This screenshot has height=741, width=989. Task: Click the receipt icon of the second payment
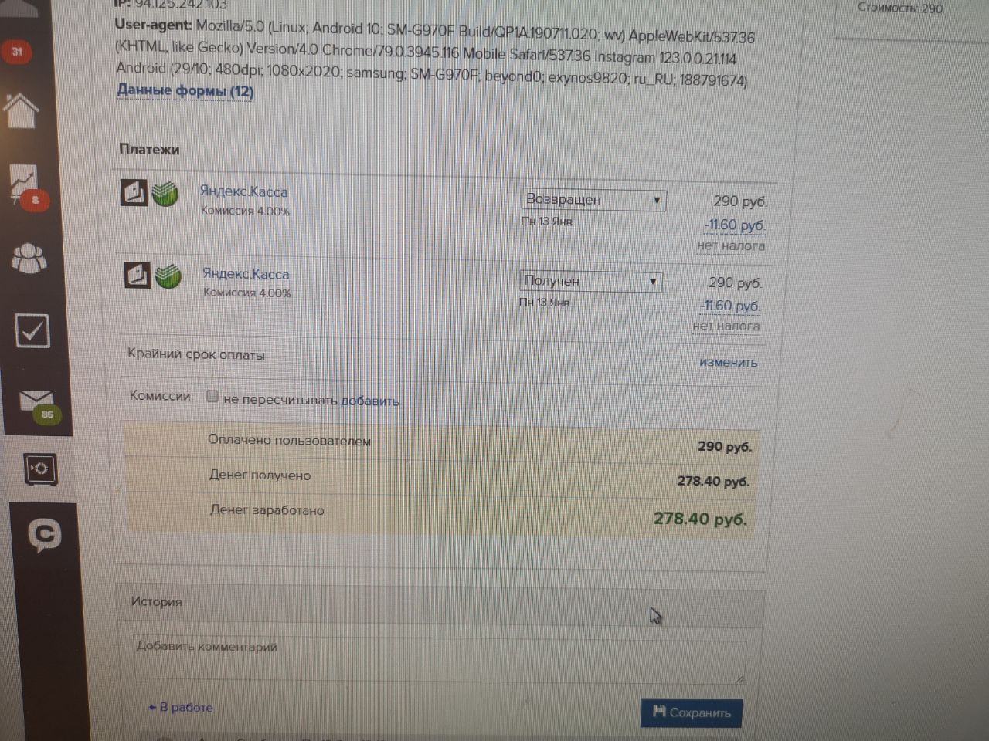point(138,275)
